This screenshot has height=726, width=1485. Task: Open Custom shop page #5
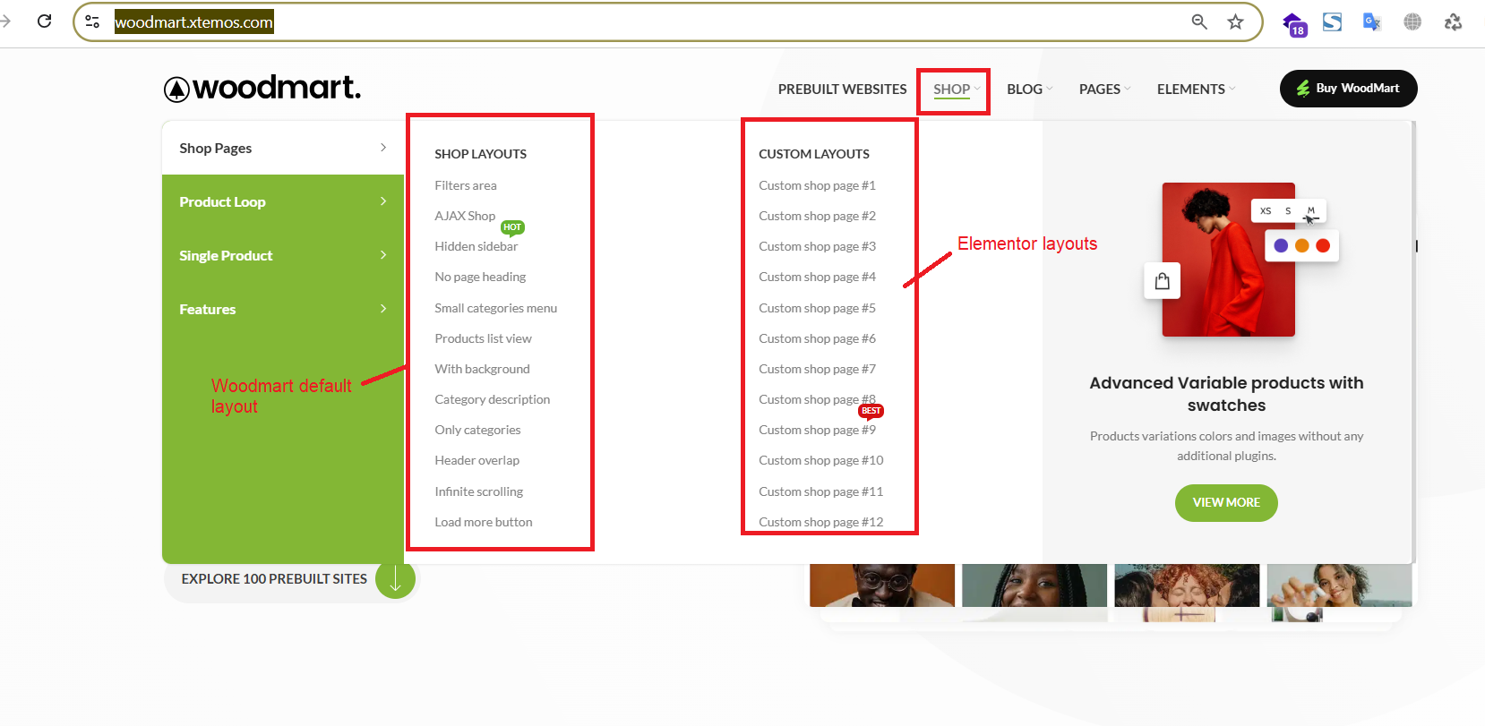(817, 308)
